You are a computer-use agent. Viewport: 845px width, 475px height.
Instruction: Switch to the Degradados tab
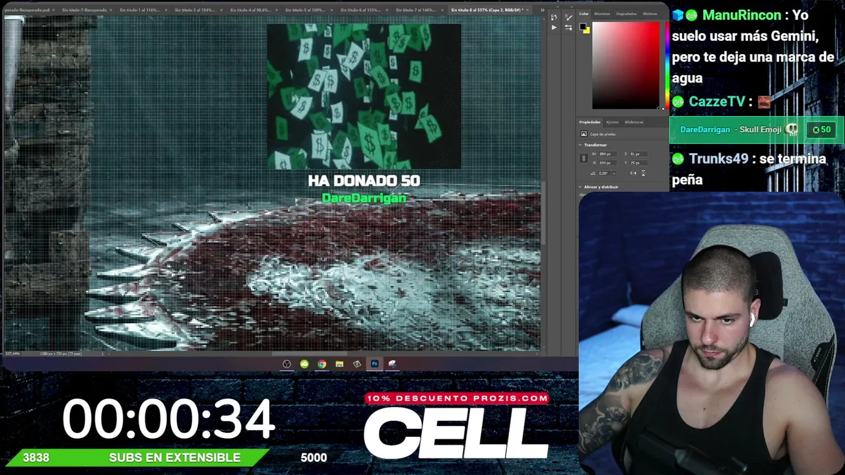626,13
